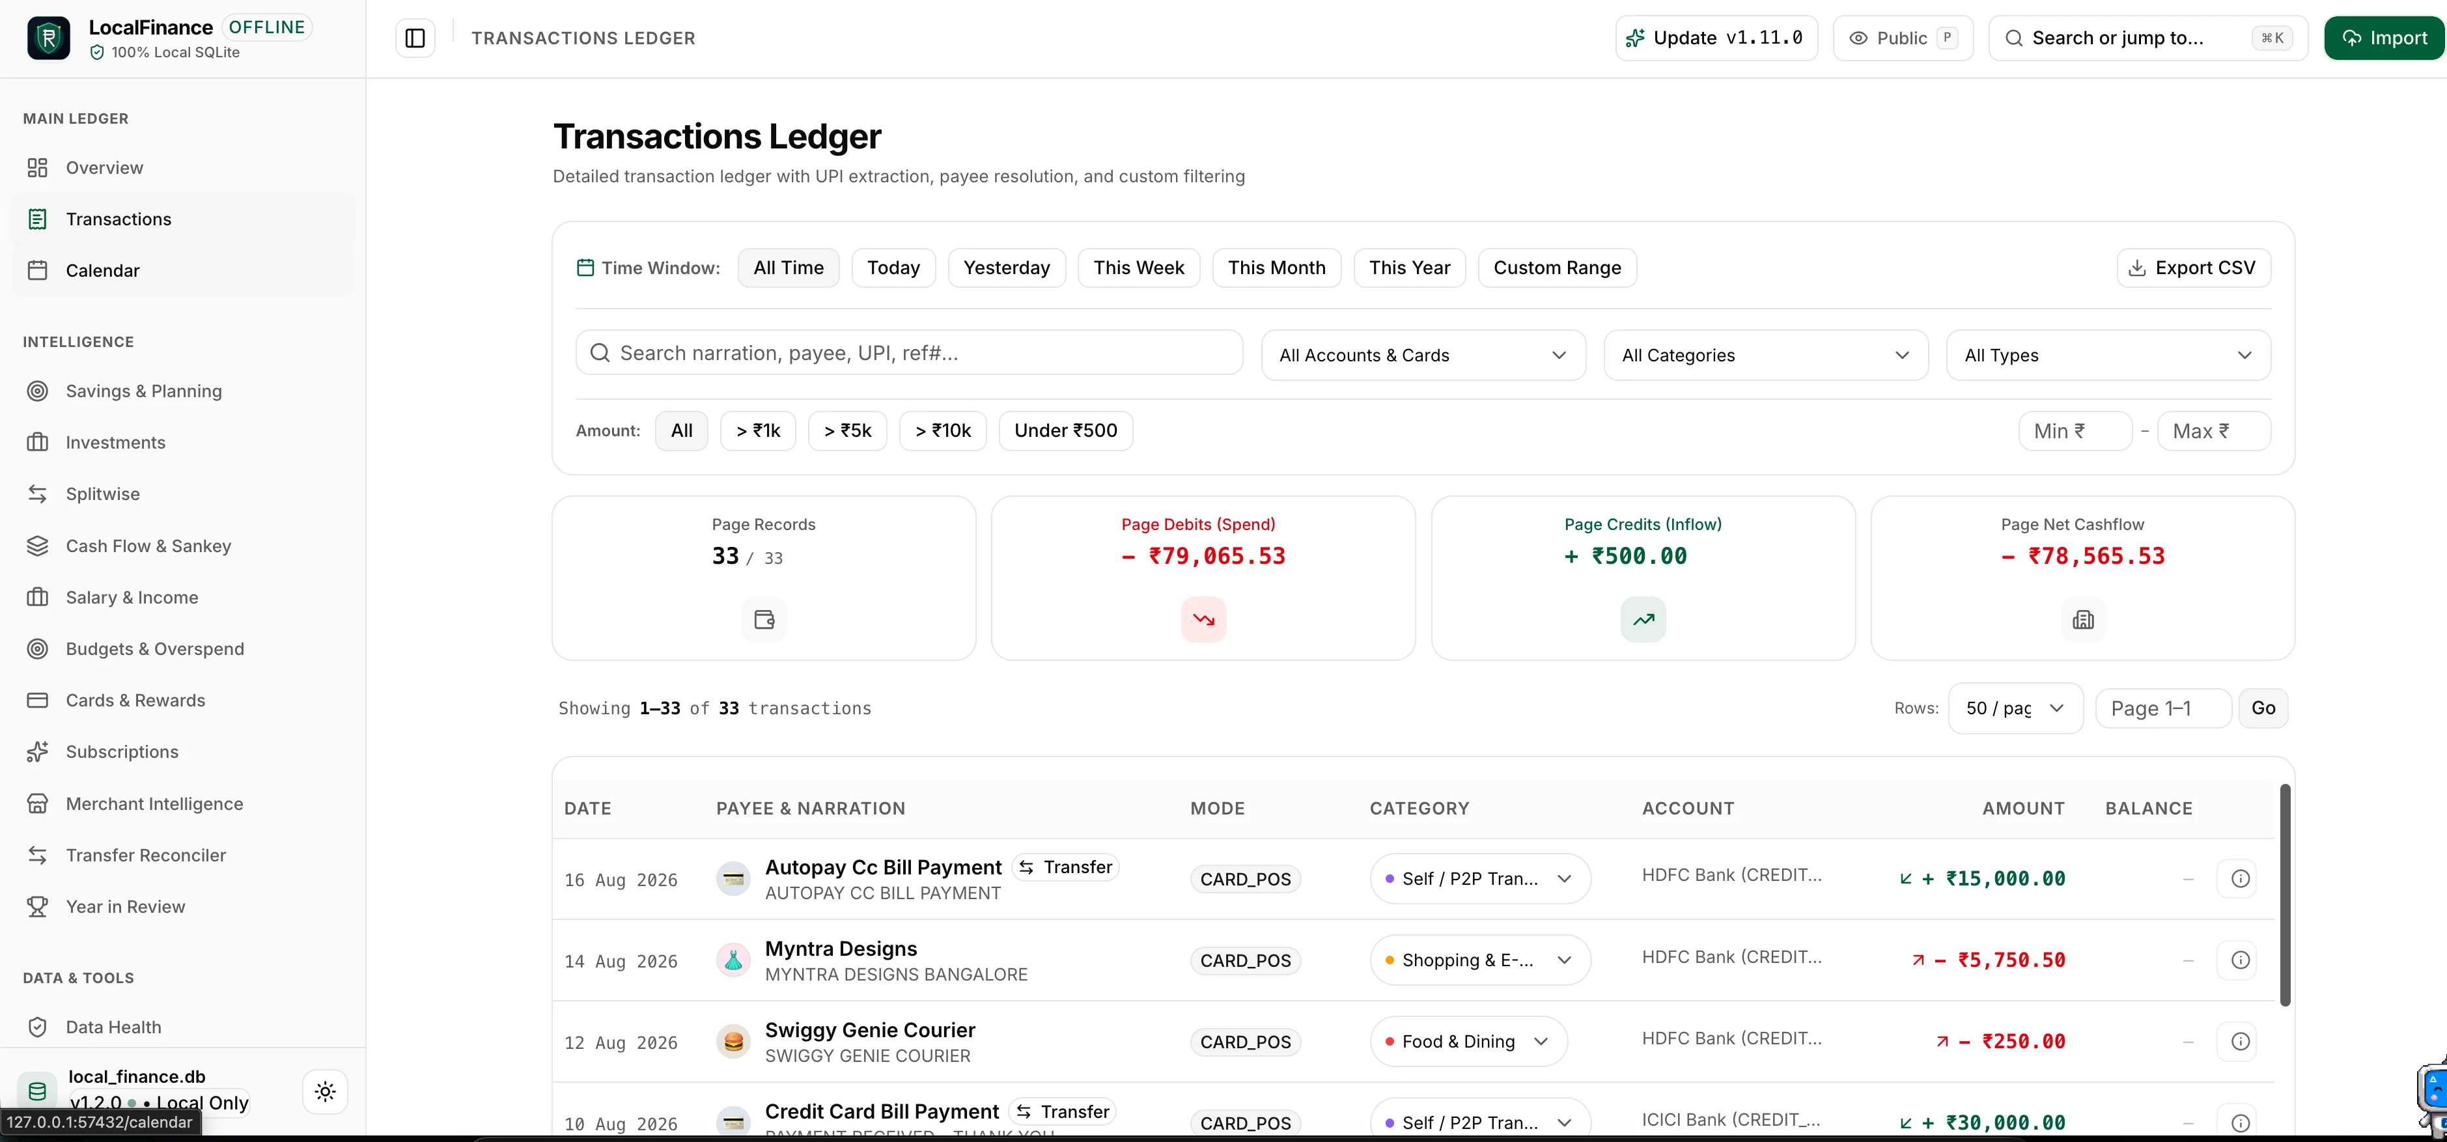Click the Search or jump to box
Screen dimensions: 2447x1142
pos(2147,38)
